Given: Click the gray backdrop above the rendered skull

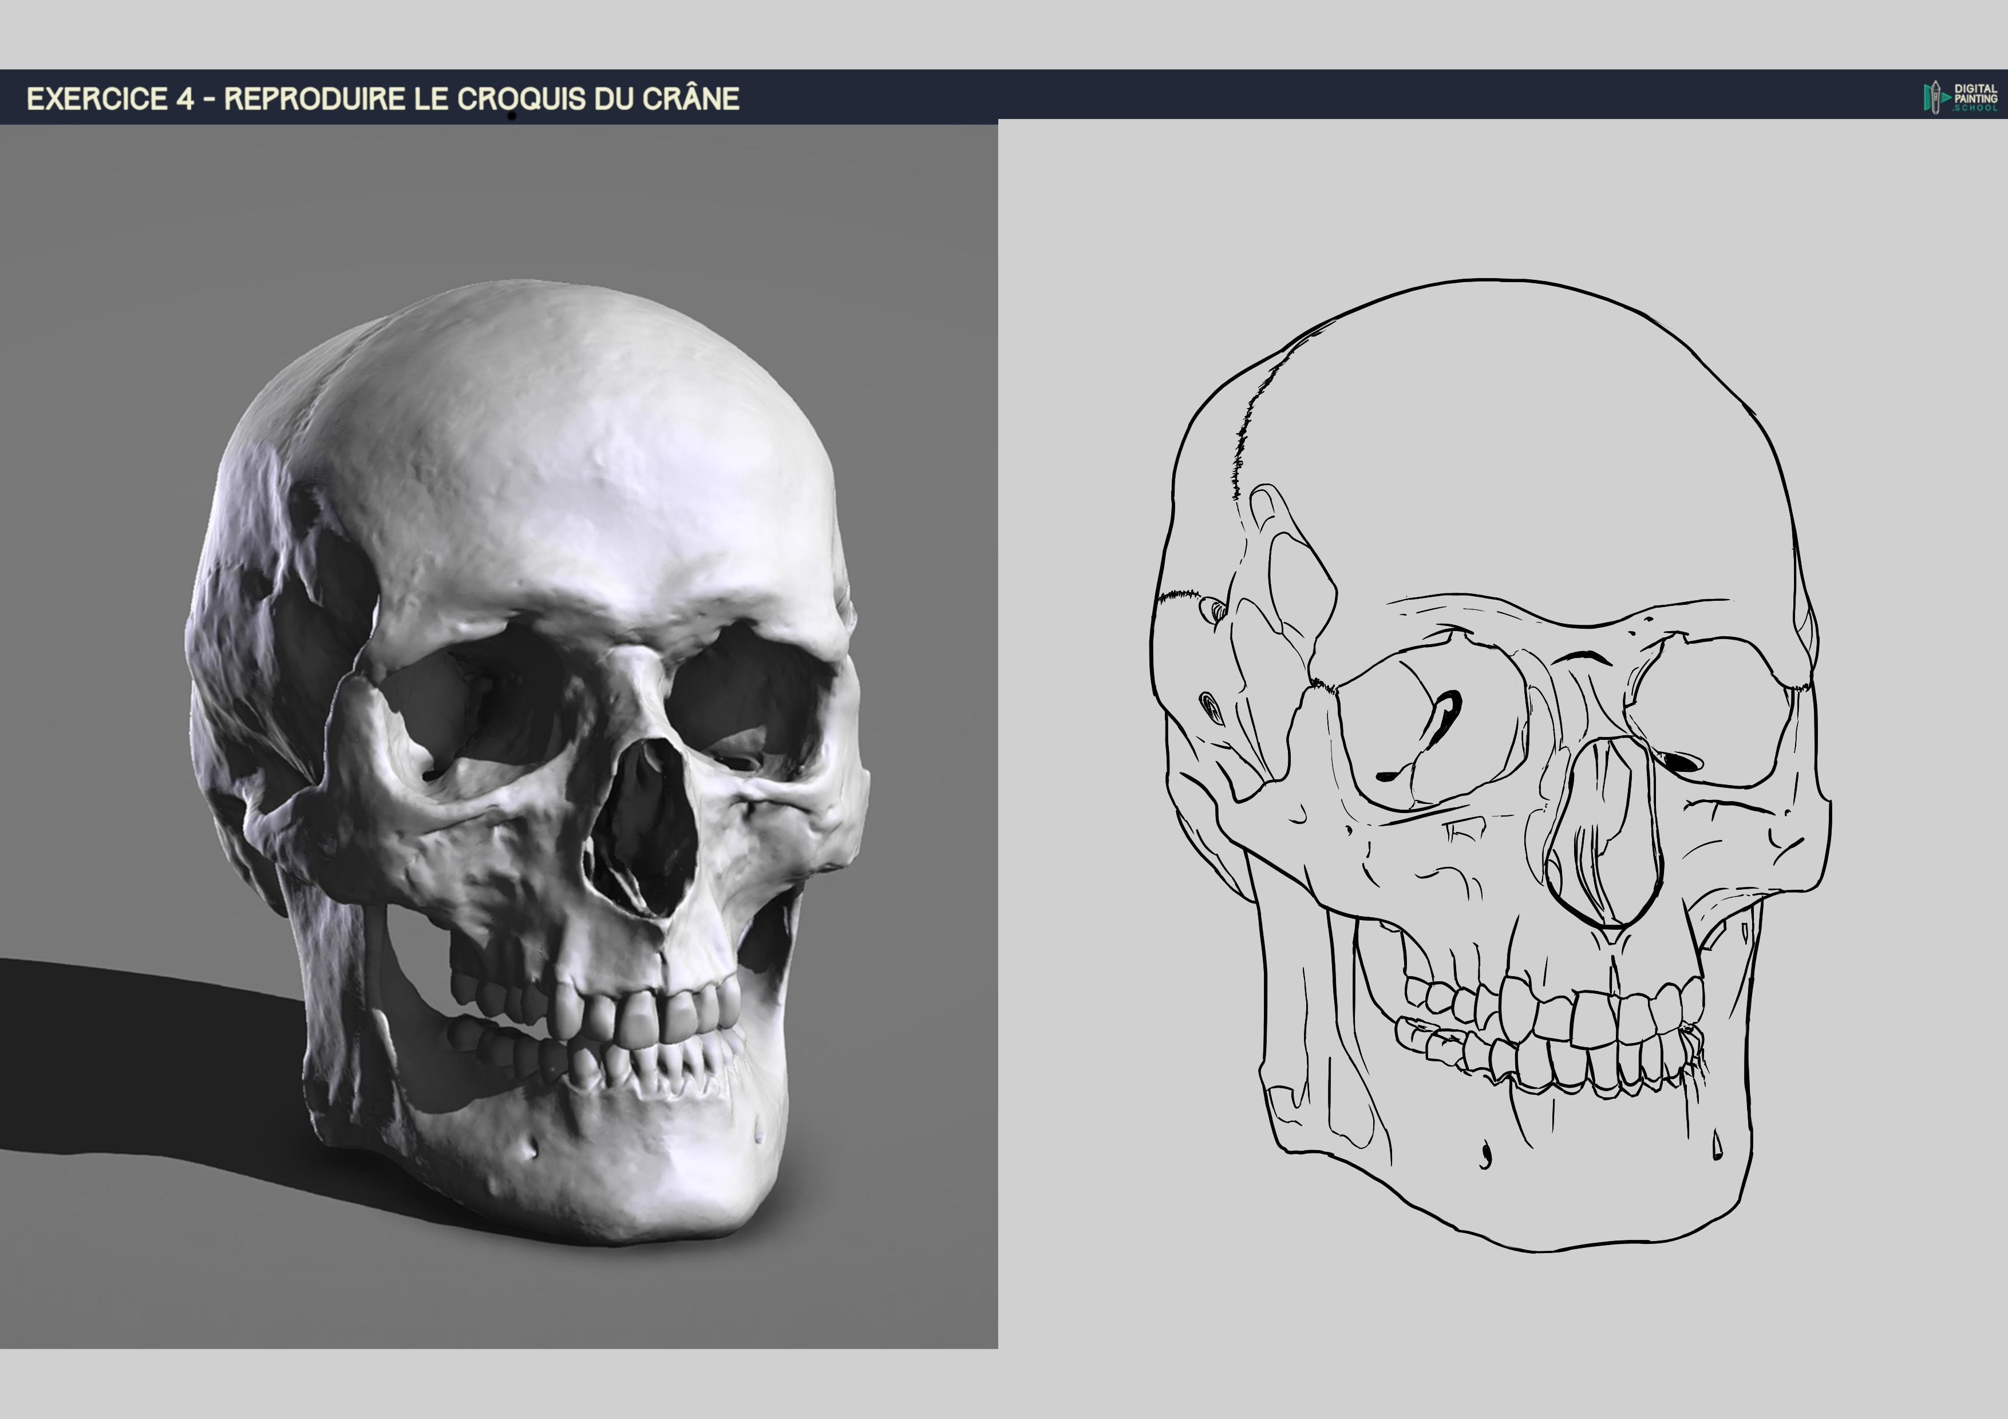Looking at the screenshot, I should pos(525,201).
